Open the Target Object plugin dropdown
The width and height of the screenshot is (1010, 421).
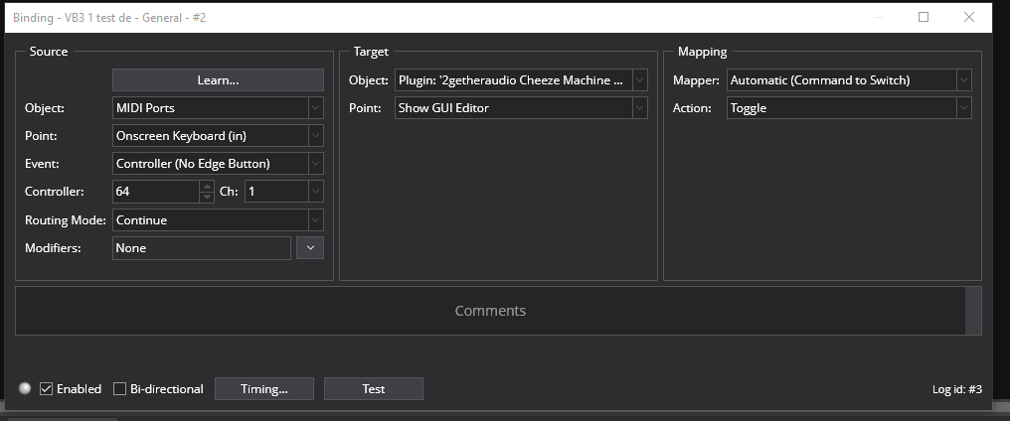(521, 79)
